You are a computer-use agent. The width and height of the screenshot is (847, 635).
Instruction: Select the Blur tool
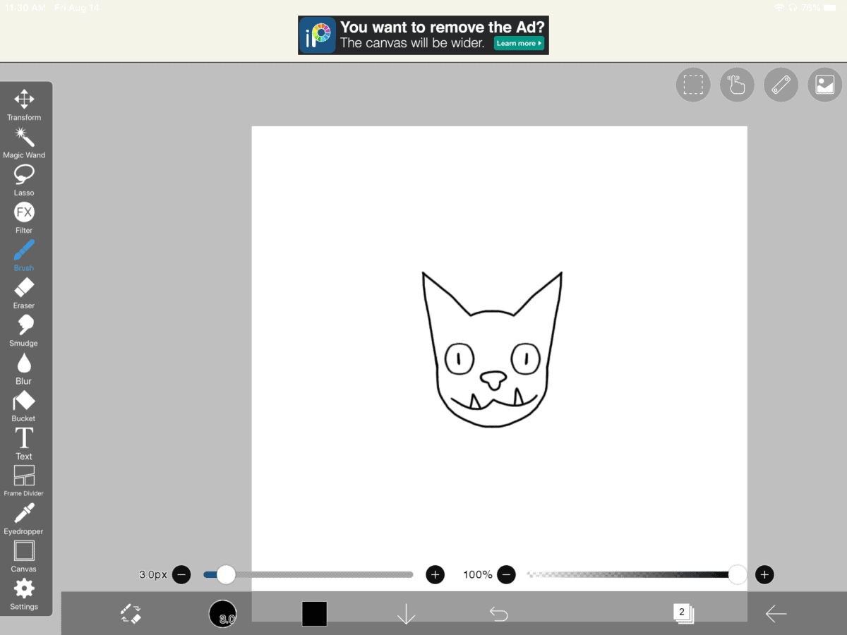pos(23,364)
